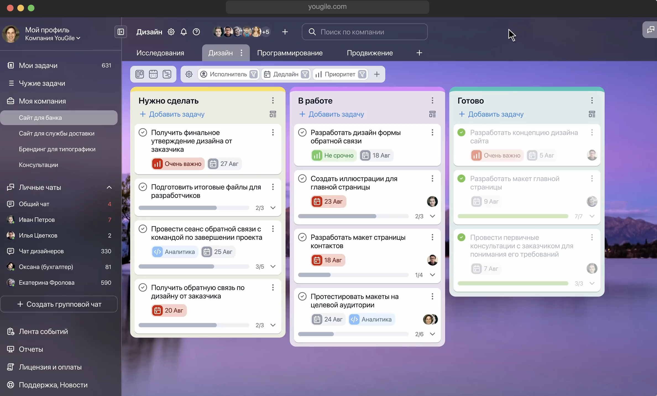Click the notifications bell icon

click(x=184, y=32)
